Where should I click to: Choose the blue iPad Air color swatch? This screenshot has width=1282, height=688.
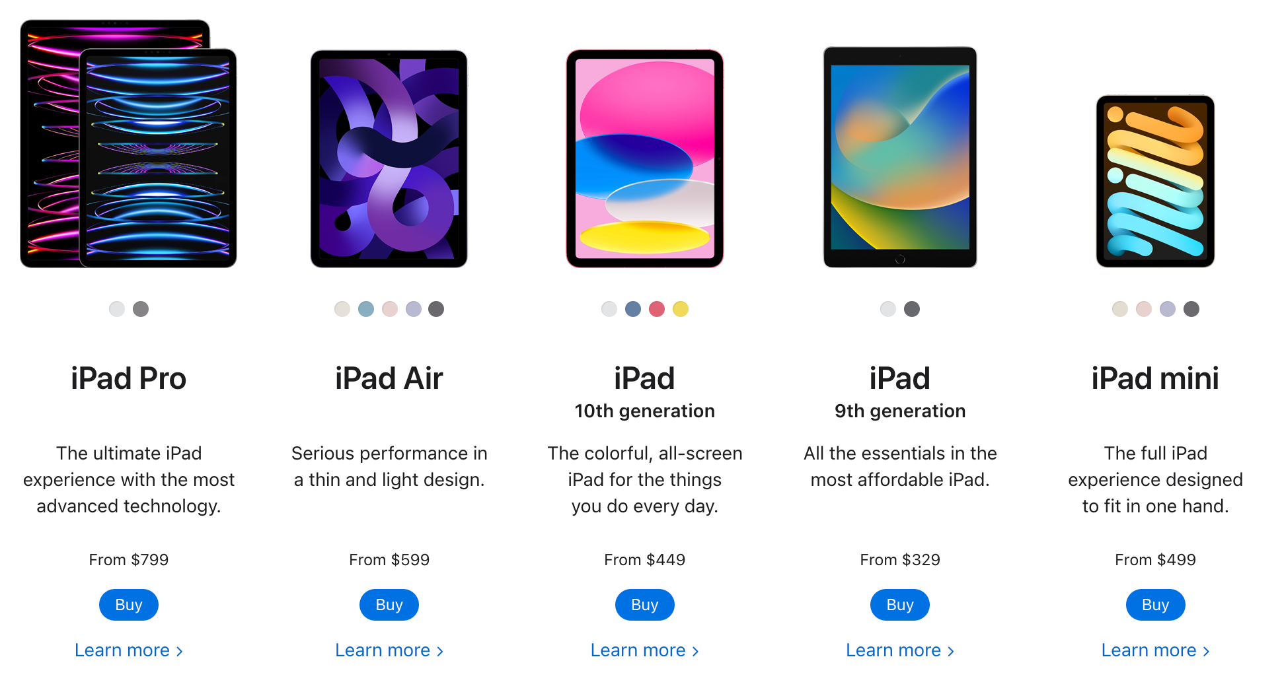pos(366,309)
